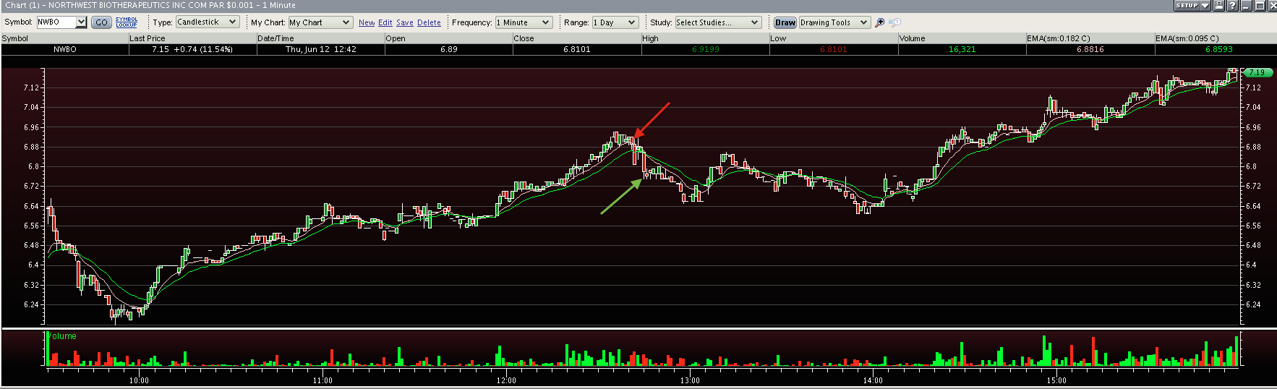Click the Edit chart link
The height and width of the screenshot is (389, 1277).
pos(385,22)
